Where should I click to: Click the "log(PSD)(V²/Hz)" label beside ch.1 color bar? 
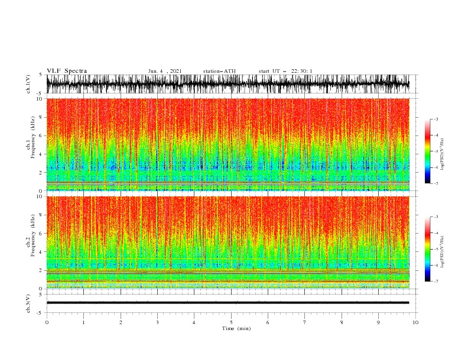pos(442,154)
